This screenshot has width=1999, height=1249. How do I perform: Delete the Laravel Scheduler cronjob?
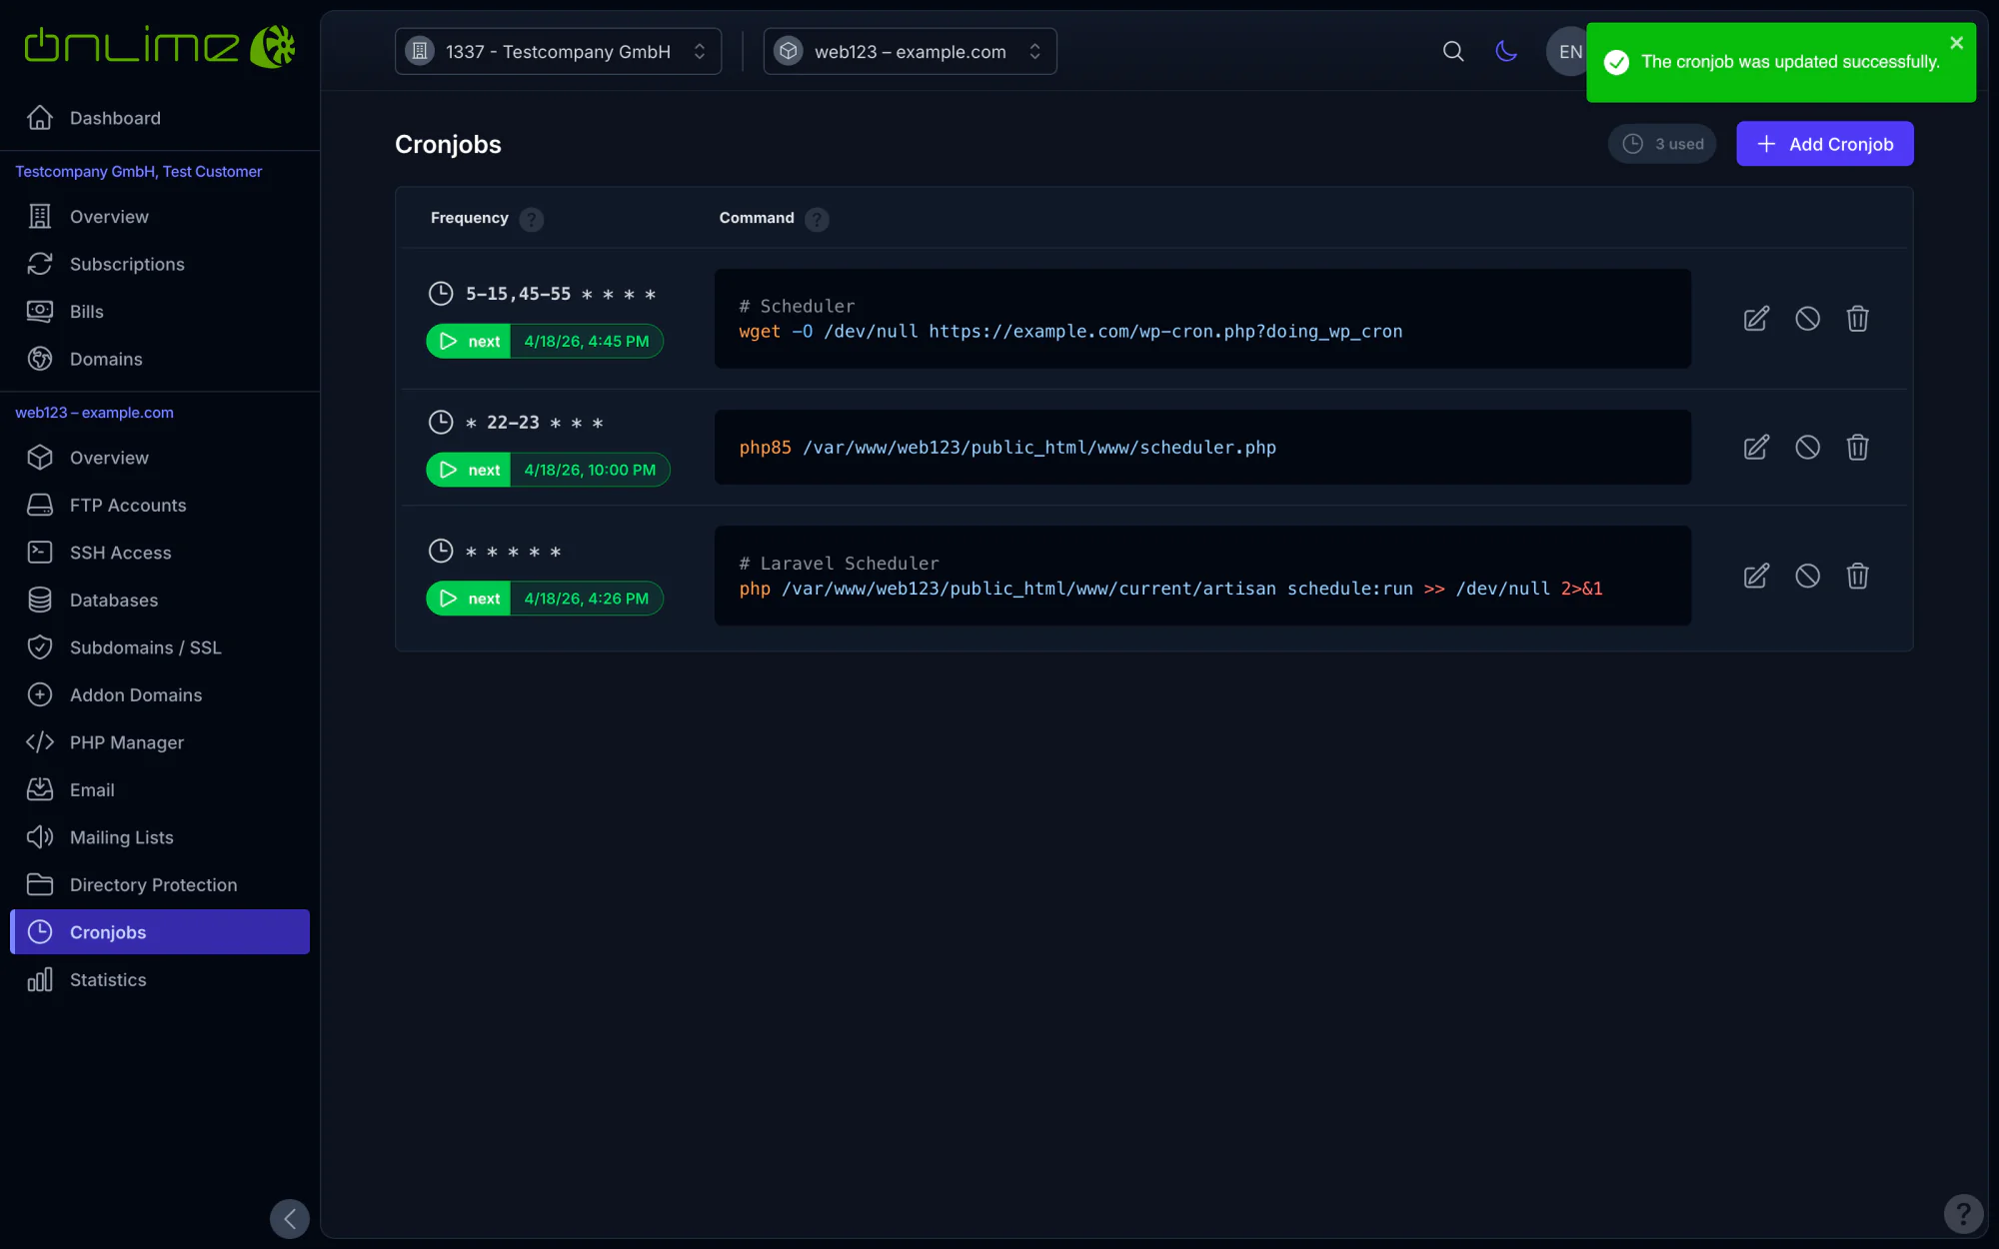1857,576
